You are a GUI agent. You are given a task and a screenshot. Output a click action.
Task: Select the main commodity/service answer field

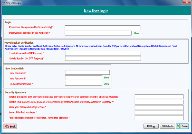click(x=159, y=107)
